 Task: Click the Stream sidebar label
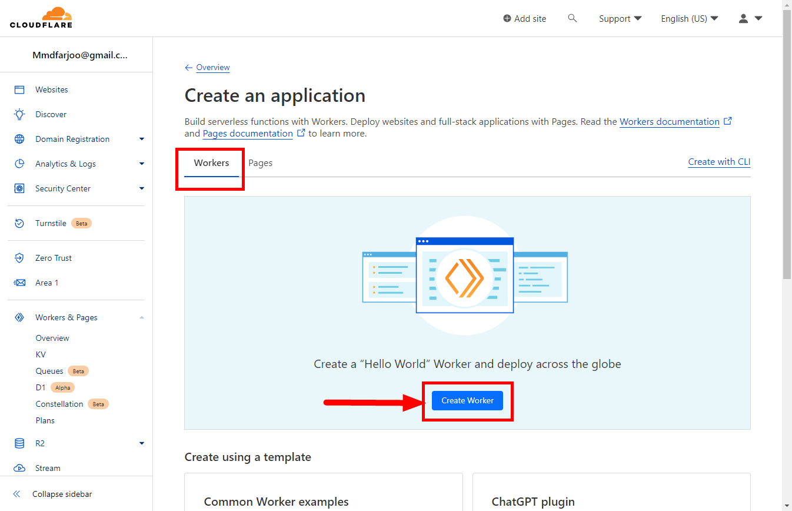click(x=48, y=468)
